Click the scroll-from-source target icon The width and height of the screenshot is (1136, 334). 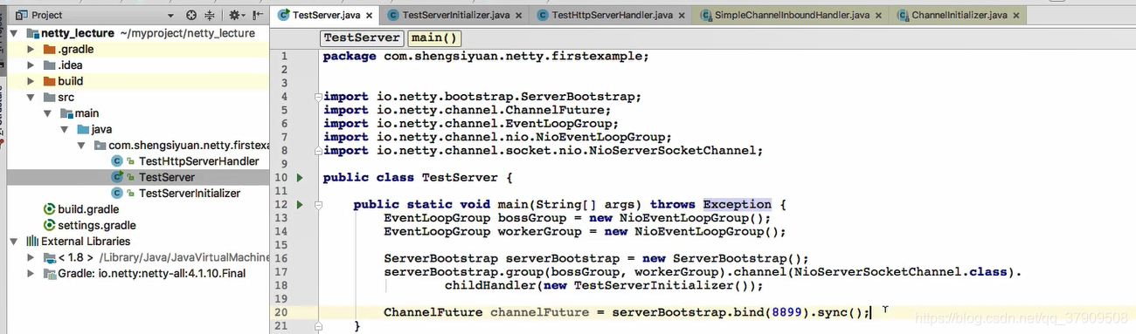coord(192,16)
